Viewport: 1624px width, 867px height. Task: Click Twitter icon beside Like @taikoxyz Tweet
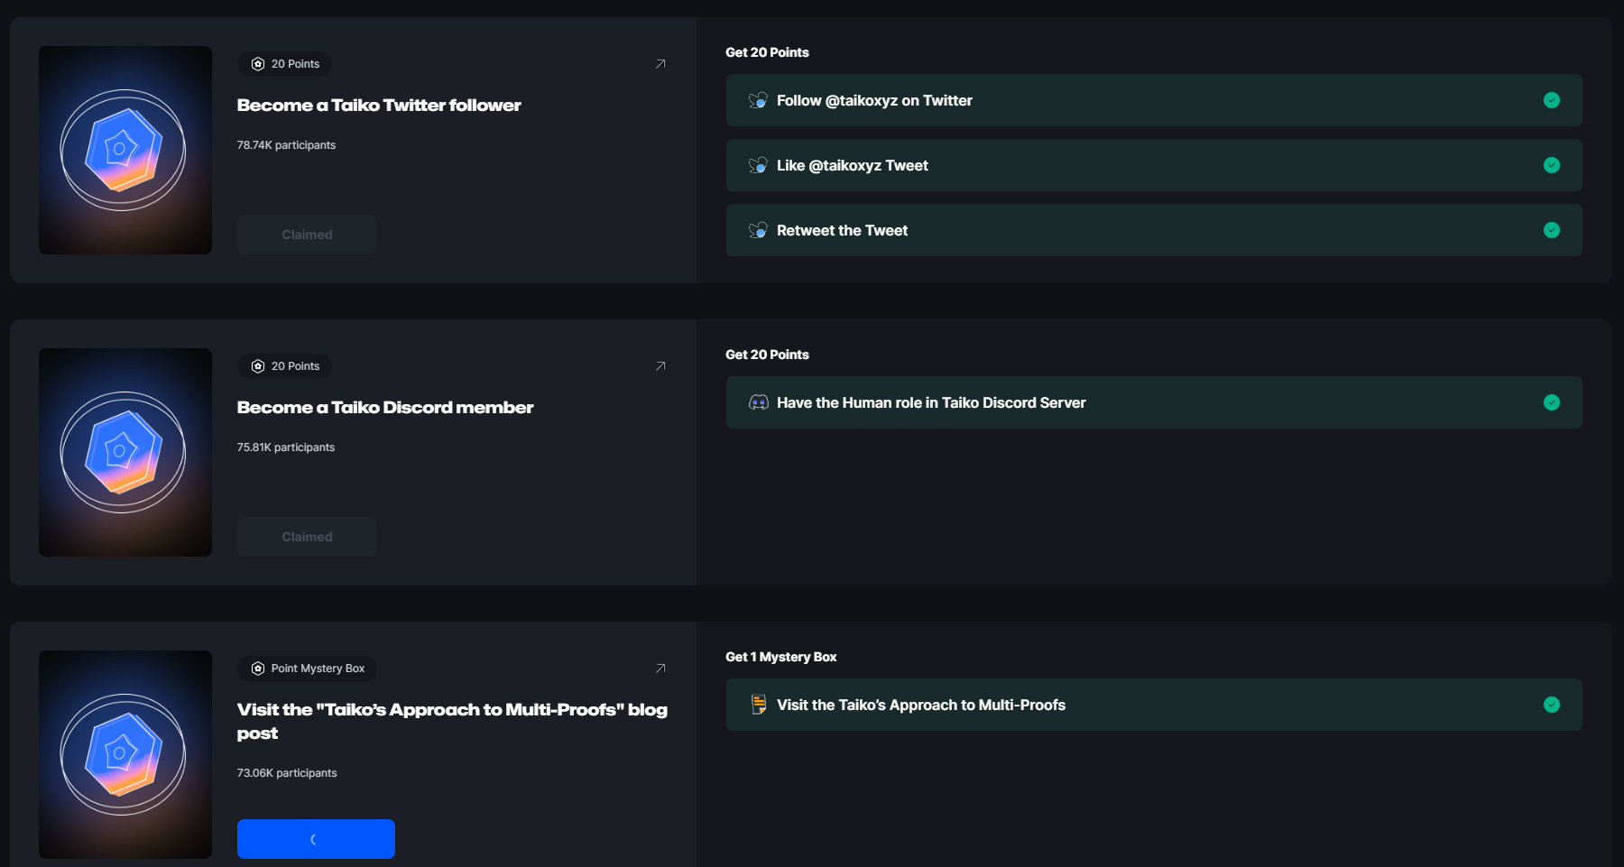(758, 165)
